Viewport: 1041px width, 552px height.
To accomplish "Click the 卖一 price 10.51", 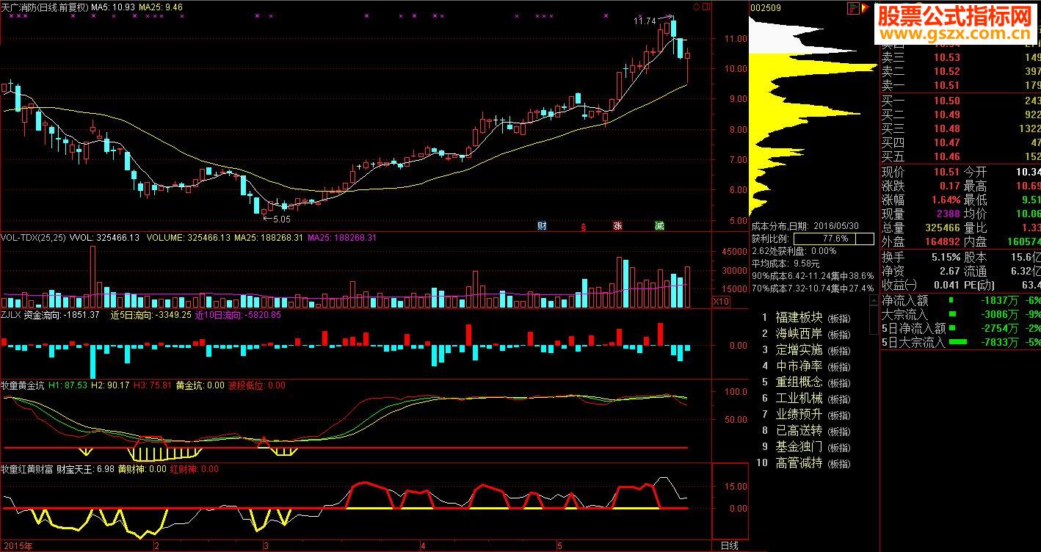I will coord(946,85).
